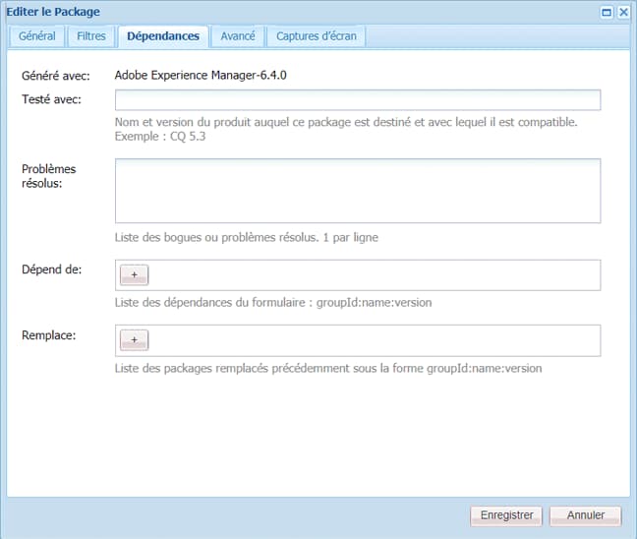Close the Editer le Package dialog
This screenshot has width=637, height=539.
point(623,12)
